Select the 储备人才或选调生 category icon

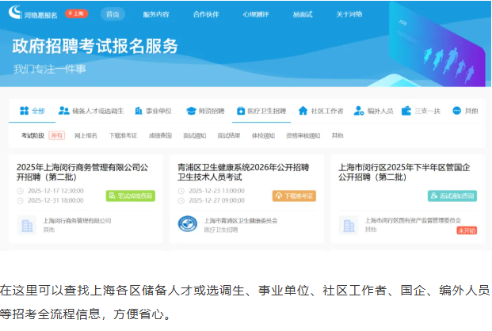64,111
